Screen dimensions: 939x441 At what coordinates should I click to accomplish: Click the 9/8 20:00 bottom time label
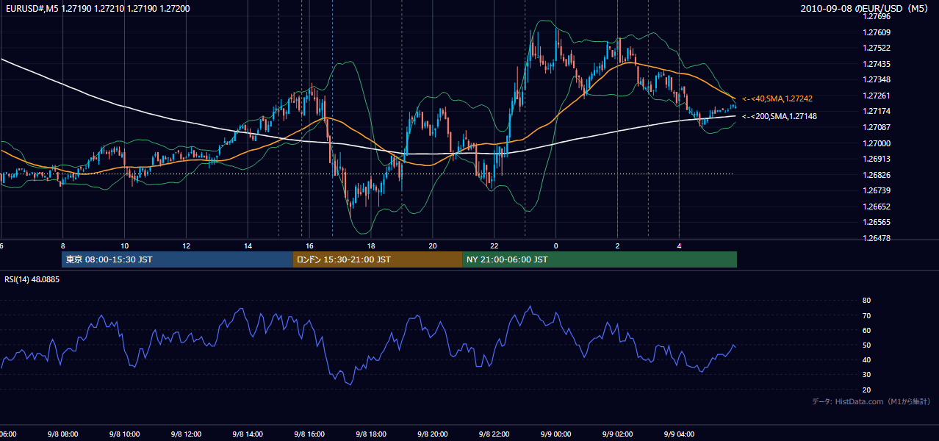[x=433, y=434]
